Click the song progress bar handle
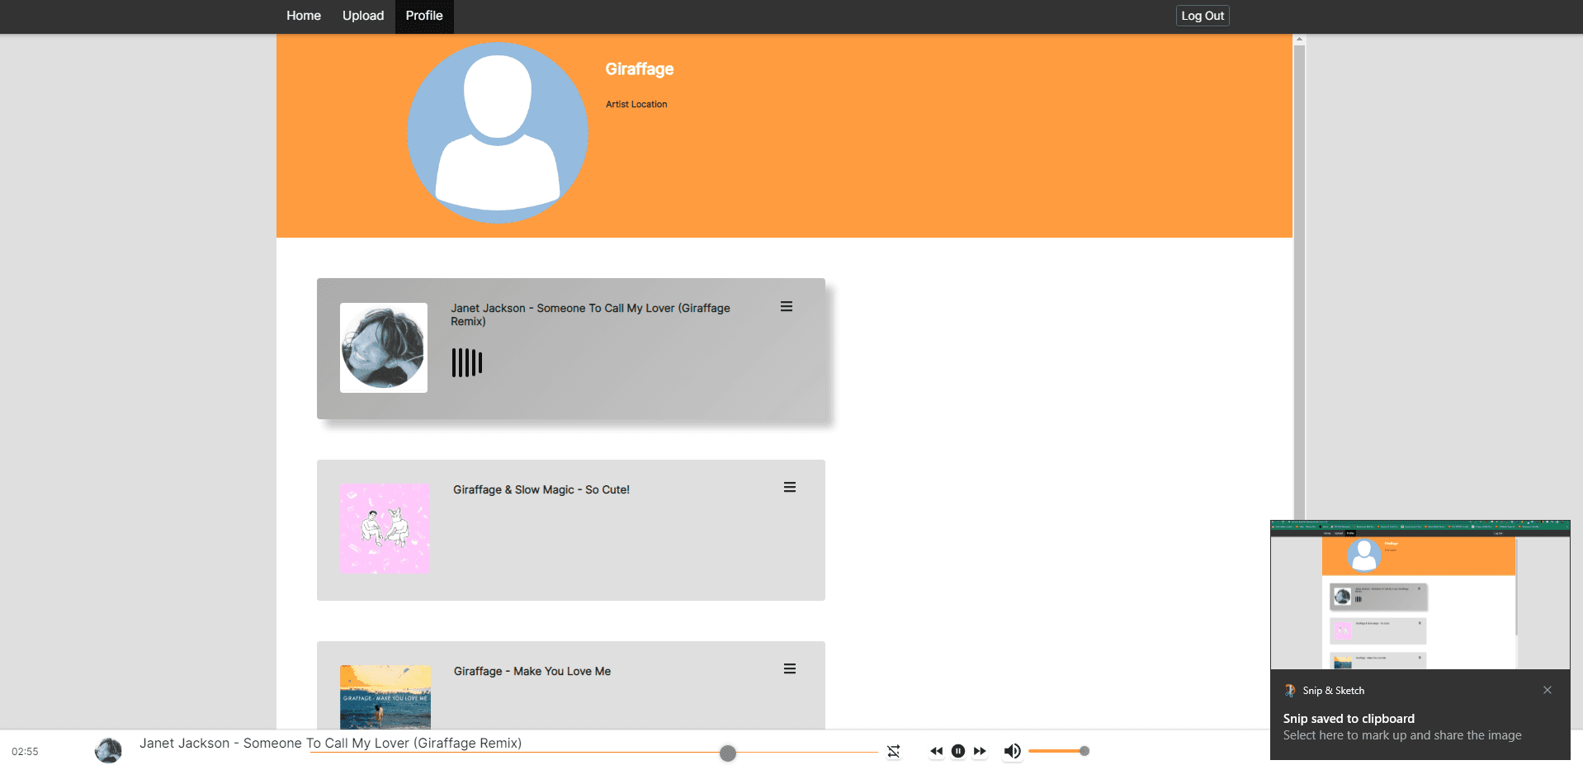This screenshot has height=765, width=1583. click(727, 753)
